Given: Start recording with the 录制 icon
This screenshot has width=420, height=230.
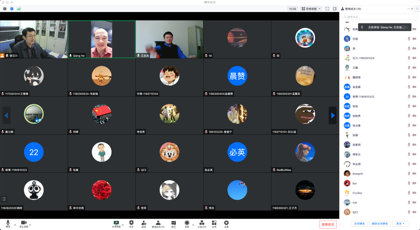Looking at the screenshot, I should click(x=187, y=223).
